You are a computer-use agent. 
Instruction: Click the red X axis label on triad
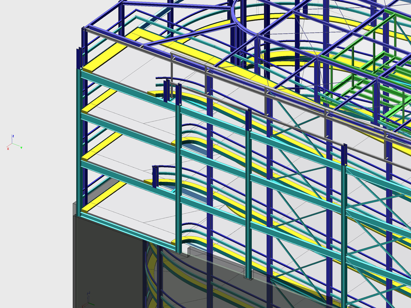tap(8, 148)
